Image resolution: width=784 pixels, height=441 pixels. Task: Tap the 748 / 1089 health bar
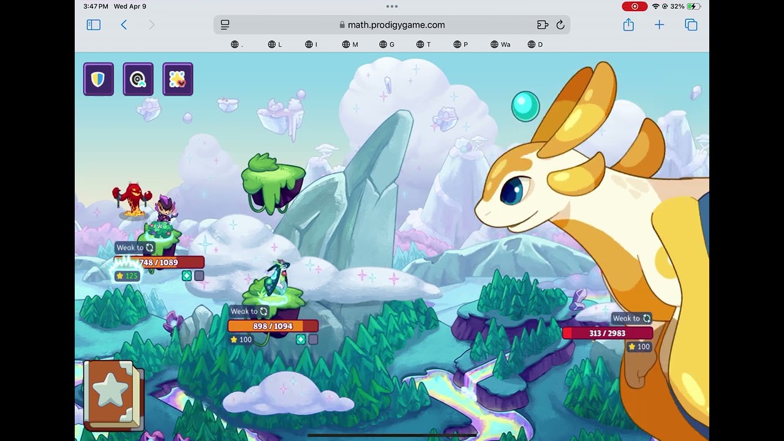159,263
